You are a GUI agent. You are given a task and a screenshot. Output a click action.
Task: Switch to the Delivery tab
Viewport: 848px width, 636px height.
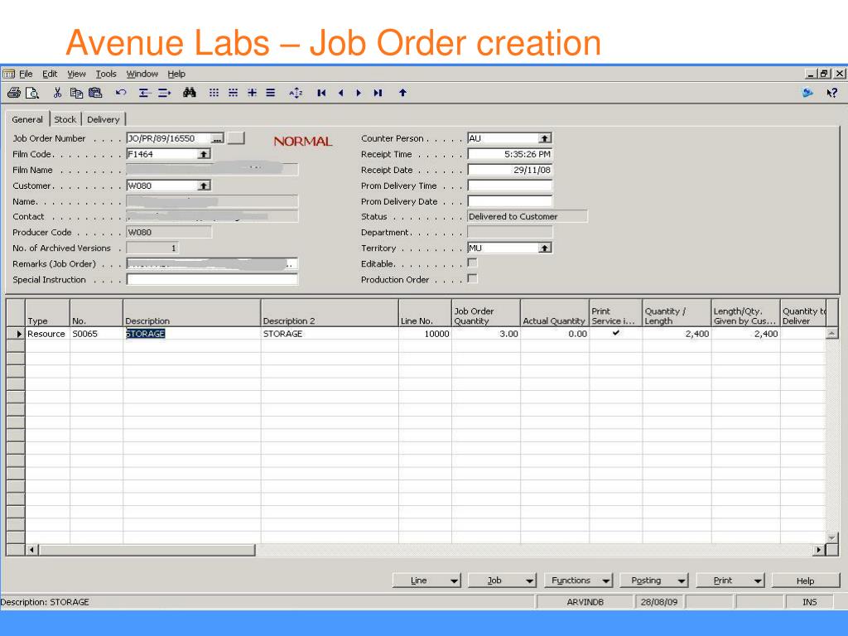click(104, 119)
